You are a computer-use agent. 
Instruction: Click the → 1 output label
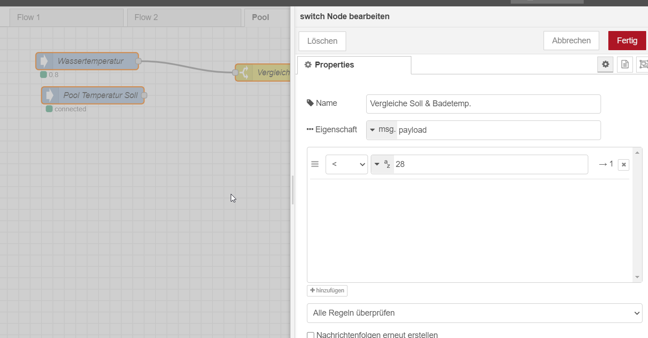[606, 164]
